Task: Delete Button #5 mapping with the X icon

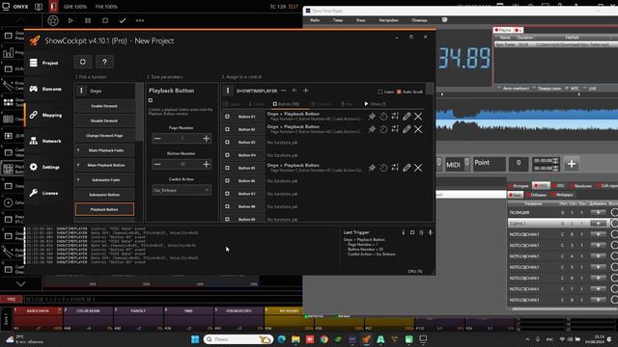Action: pyautogui.click(x=418, y=168)
